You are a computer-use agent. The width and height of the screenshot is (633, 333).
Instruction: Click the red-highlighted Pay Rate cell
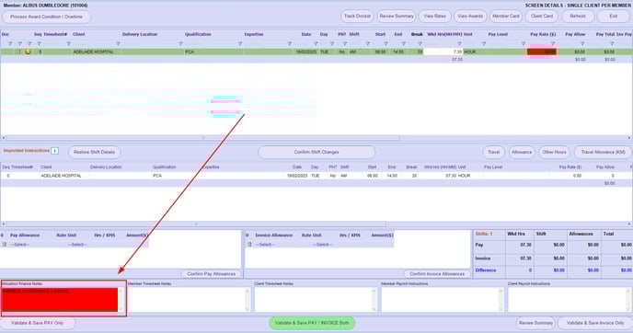point(542,52)
